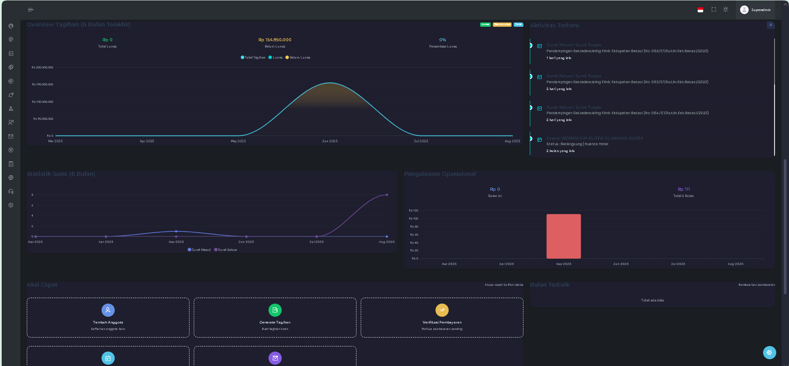Click the D button in Aktivitas Terbaru
Image resolution: width=789 pixels, height=366 pixels.
click(x=771, y=25)
